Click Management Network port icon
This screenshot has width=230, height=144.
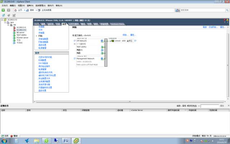pos(102,59)
